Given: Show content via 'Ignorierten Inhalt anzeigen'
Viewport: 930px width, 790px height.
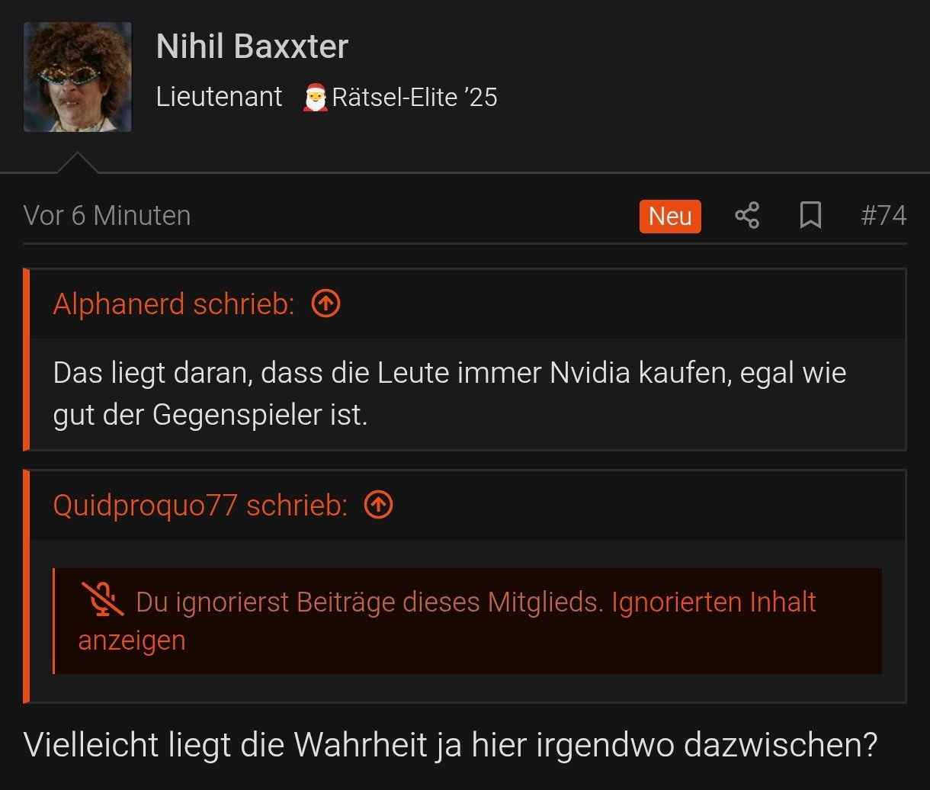Looking at the screenshot, I should 447,621.
